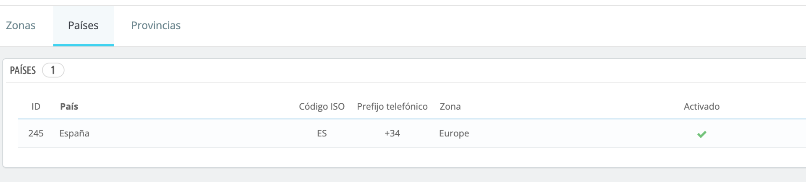Viewport: 806px width, 182px height.
Task: Click the count badge showing 1
Action: click(x=53, y=70)
